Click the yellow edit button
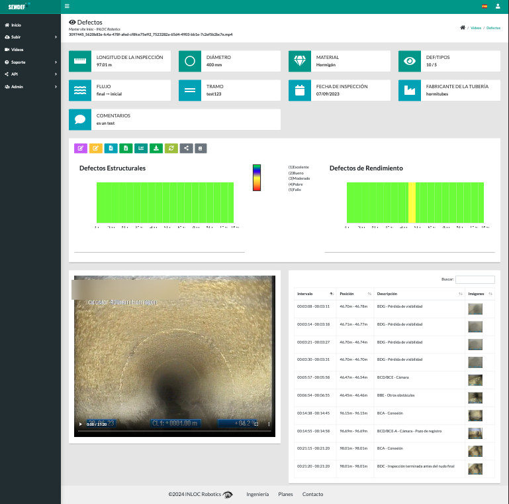The width and height of the screenshot is (509, 504). tap(96, 149)
